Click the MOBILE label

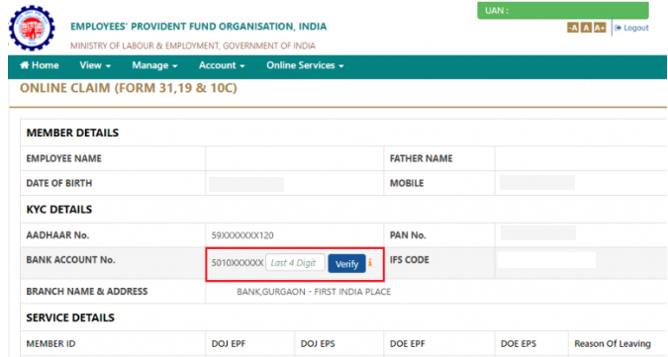407,183
